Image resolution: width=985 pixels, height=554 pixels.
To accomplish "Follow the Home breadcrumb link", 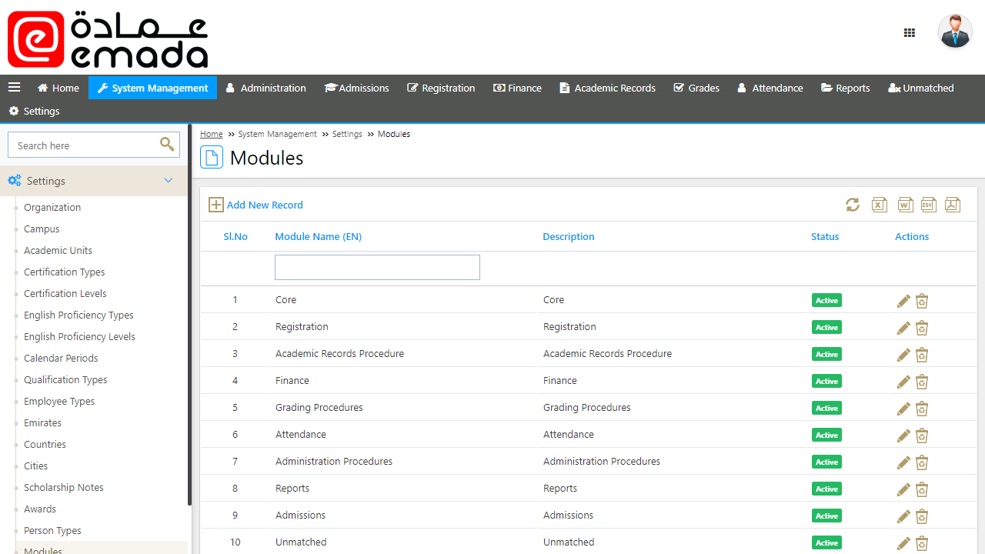I will 211,134.
